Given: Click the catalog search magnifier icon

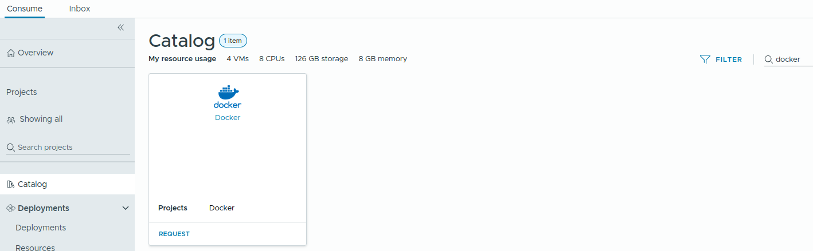Looking at the screenshot, I should (768, 59).
